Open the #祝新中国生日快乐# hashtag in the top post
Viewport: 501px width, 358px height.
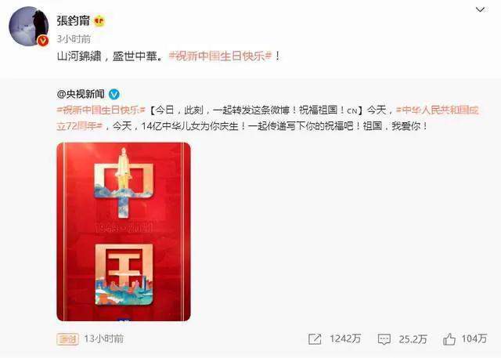click(x=220, y=56)
